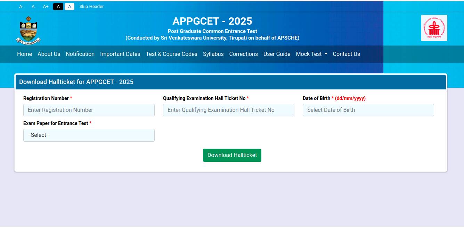Switch to white standard theme swatch
This screenshot has height=248, width=464.
click(x=70, y=7)
